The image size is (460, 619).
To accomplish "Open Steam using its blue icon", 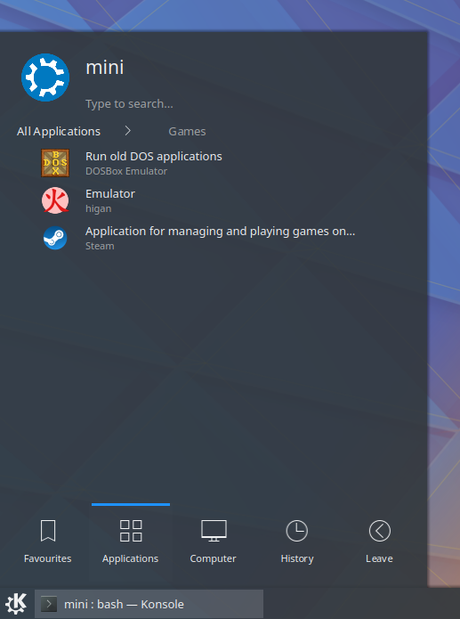I will [55, 238].
